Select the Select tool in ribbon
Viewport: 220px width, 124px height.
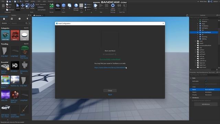coord(18,7)
